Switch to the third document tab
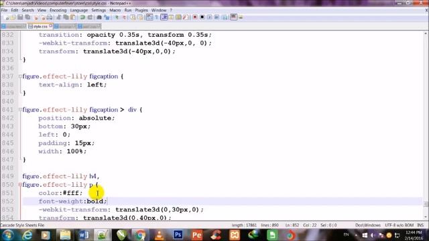Image resolution: width=429 pixels, height=241 pixels. (65, 26)
